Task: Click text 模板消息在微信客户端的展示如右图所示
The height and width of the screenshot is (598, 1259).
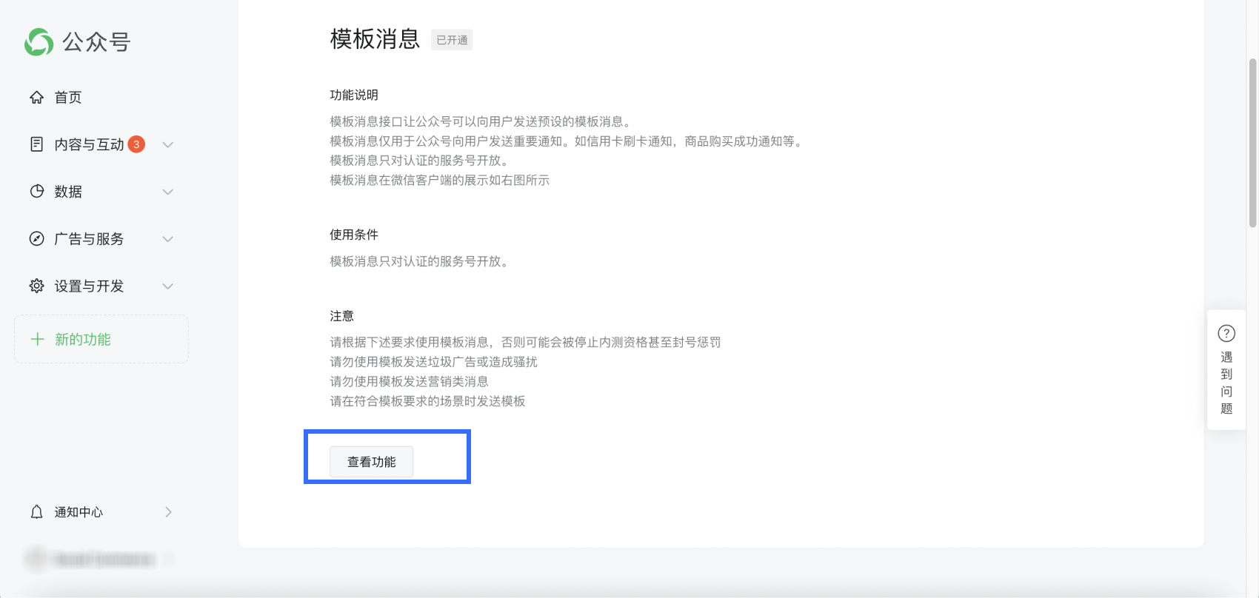Action: point(440,180)
